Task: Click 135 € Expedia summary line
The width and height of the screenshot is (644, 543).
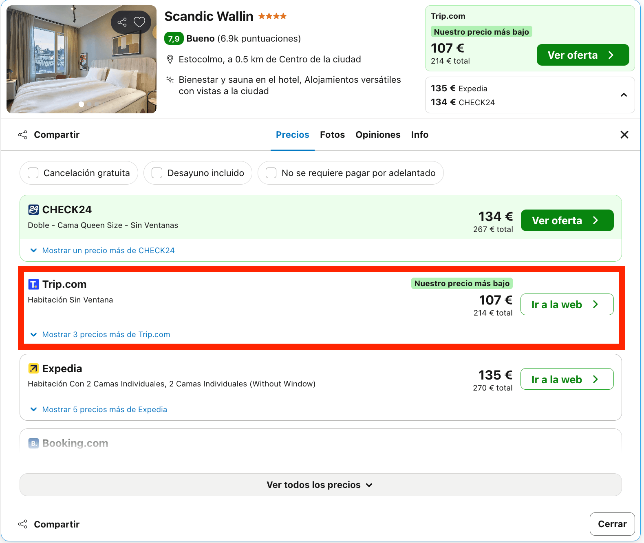Action: (x=459, y=88)
